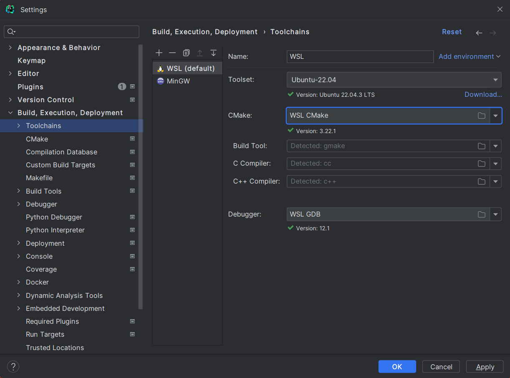Move toolchain up with arrow icon
The image size is (510, 378).
200,53
